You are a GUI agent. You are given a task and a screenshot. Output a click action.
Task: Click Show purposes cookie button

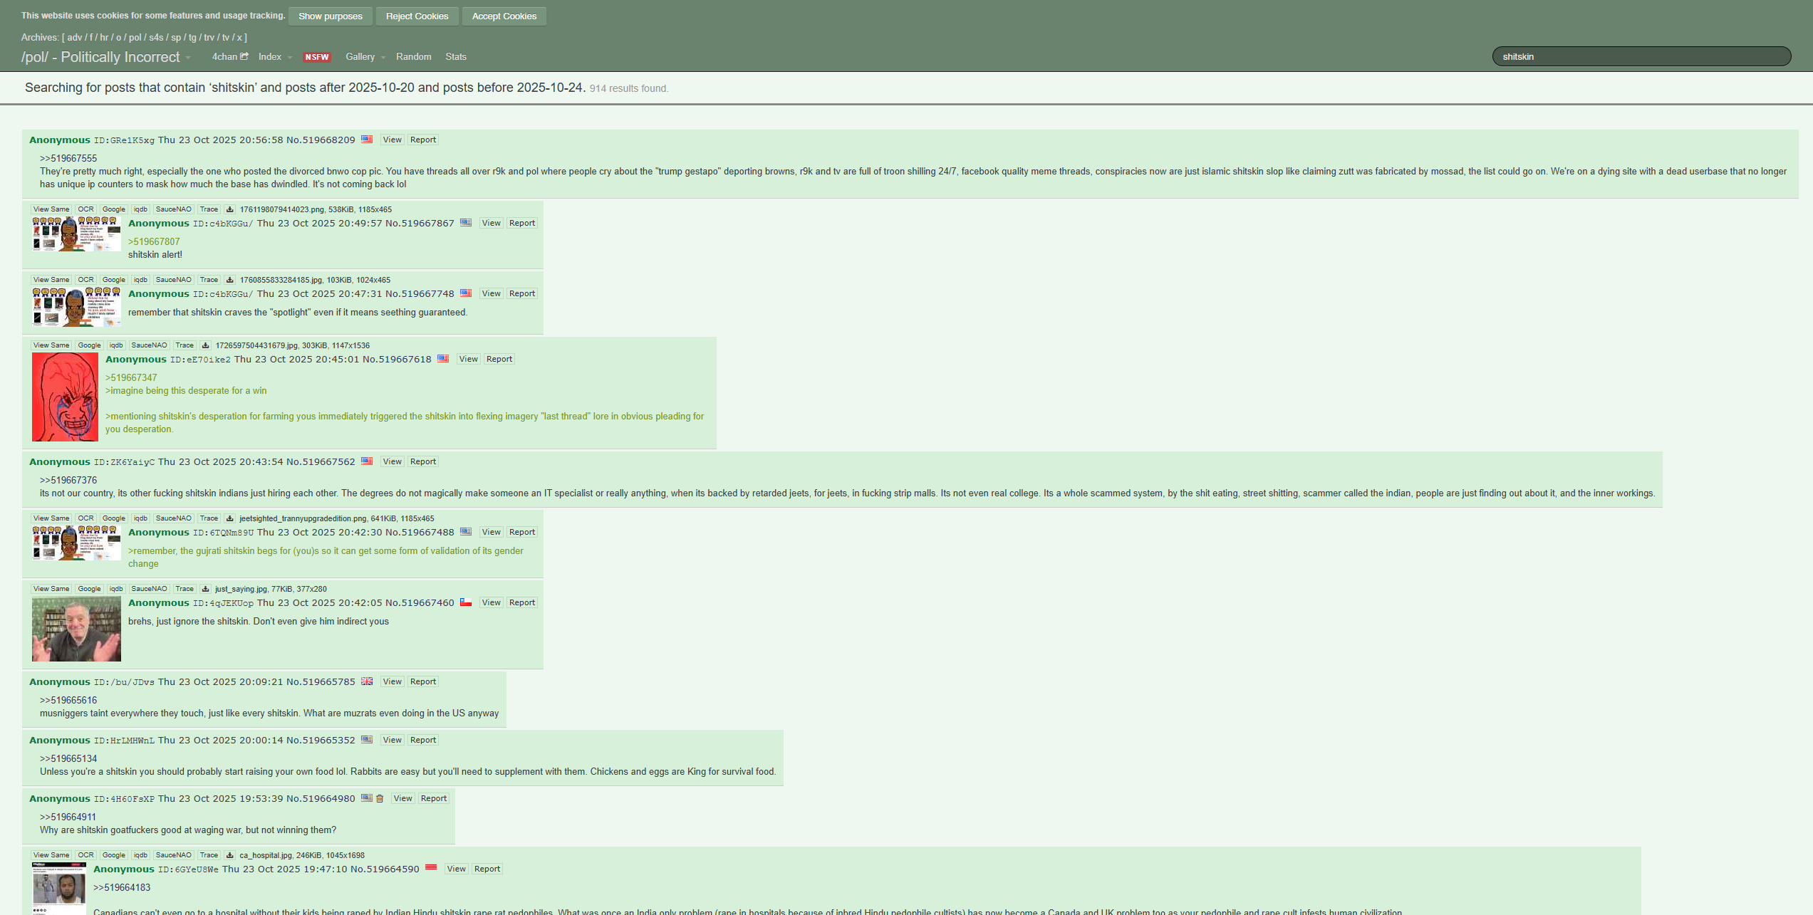point(330,16)
